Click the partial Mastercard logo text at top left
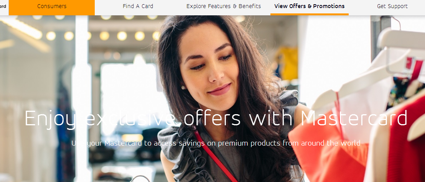The image size is (425, 182). pos(3,6)
